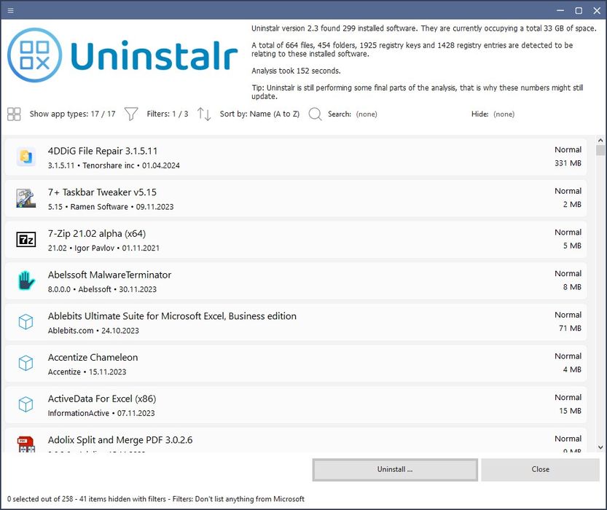607x510 pixels.
Task: Click the 4DDiG File Repair app icon
Action: click(26, 157)
